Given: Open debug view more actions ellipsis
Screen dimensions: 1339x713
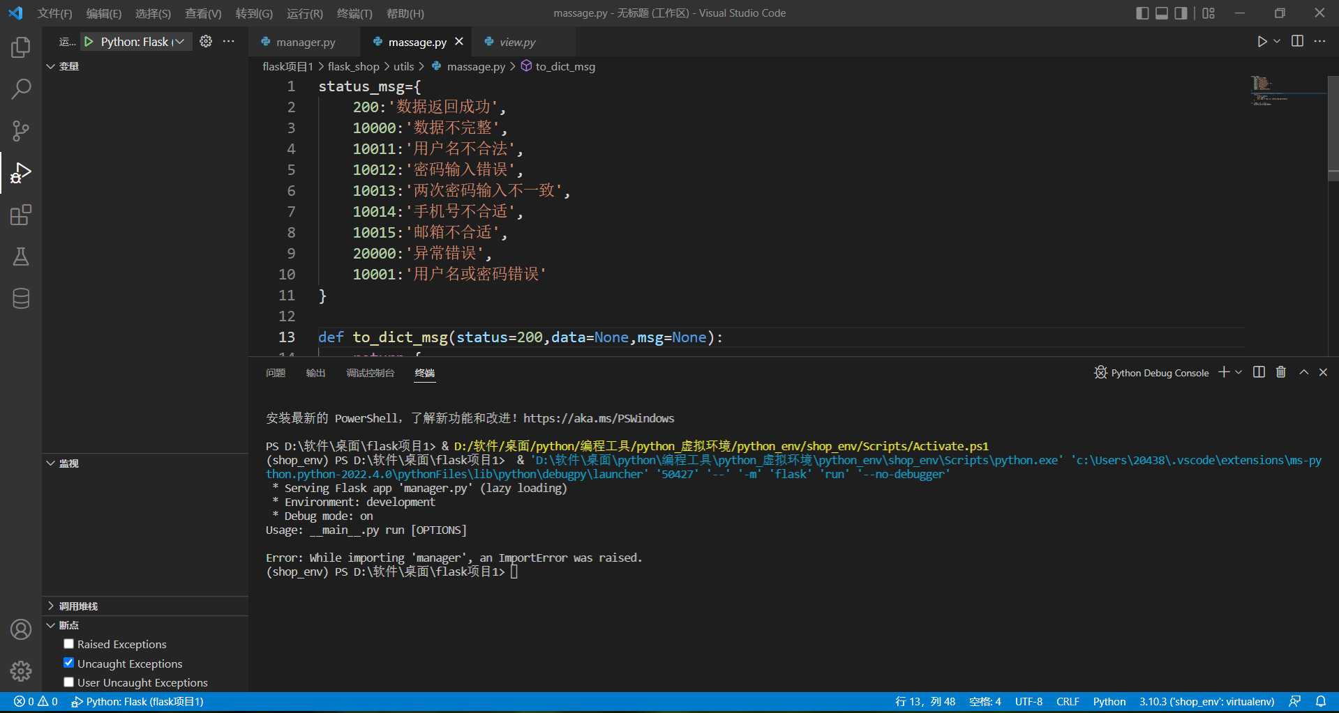Looking at the screenshot, I should (229, 41).
